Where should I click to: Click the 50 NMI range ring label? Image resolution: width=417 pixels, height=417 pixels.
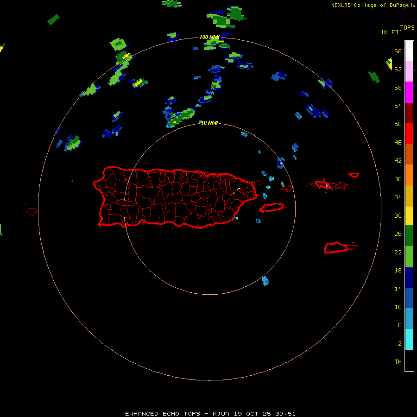point(209,123)
